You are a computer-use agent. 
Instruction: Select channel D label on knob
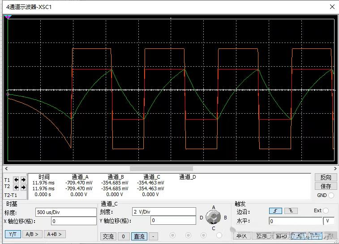coord(201,218)
